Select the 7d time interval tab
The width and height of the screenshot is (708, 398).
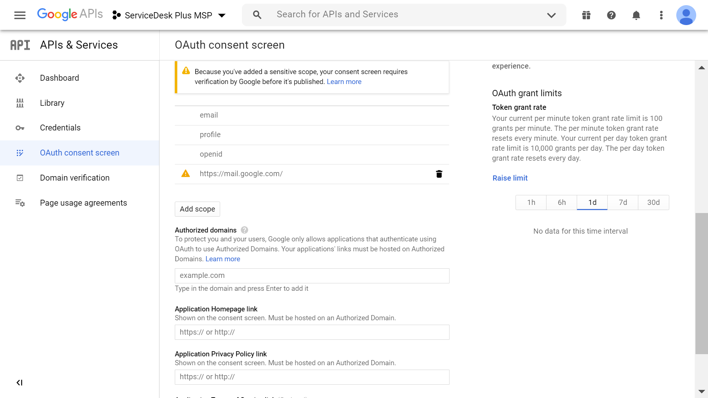point(623,202)
